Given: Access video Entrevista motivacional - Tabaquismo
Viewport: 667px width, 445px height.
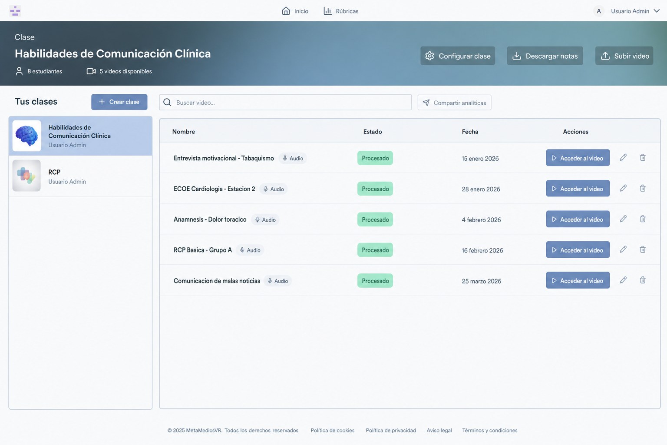Looking at the screenshot, I should click(578, 158).
